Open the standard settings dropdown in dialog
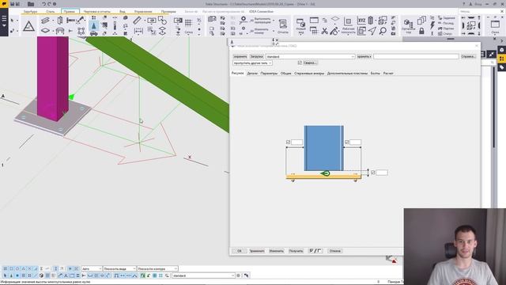506x285 pixels. [311, 56]
